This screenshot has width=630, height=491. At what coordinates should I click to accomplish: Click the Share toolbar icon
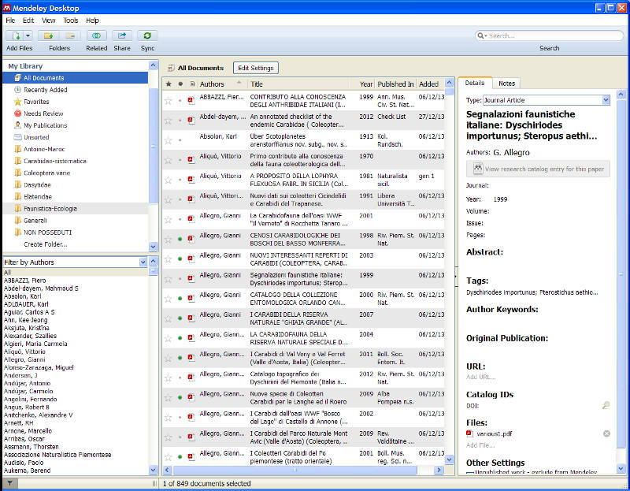(122, 35)
